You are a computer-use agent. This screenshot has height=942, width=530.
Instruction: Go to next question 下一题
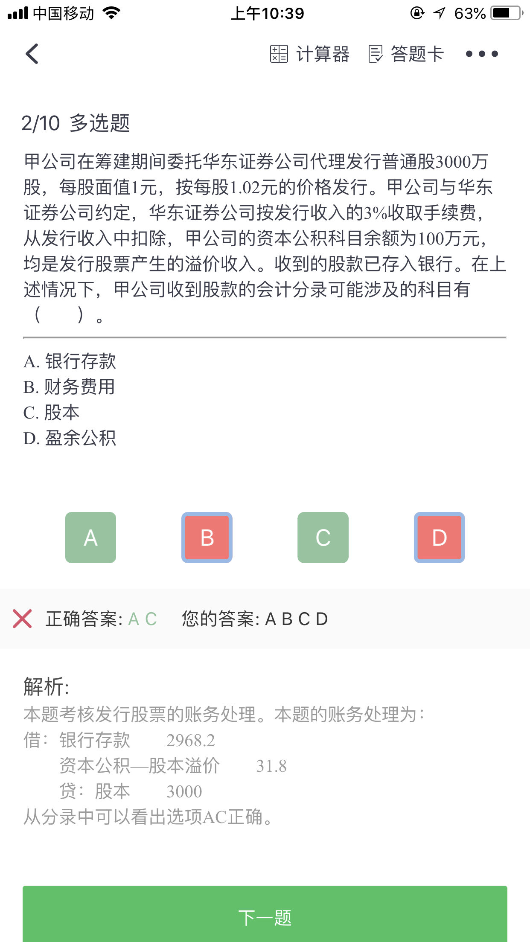[265, 917]
